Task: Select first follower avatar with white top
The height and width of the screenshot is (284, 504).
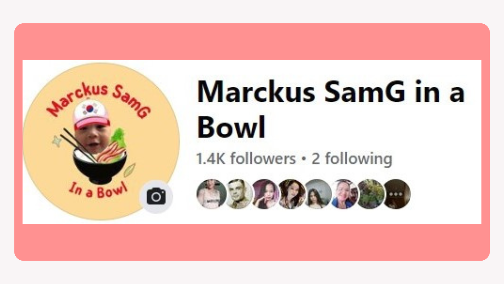Action: pos(211,194)
